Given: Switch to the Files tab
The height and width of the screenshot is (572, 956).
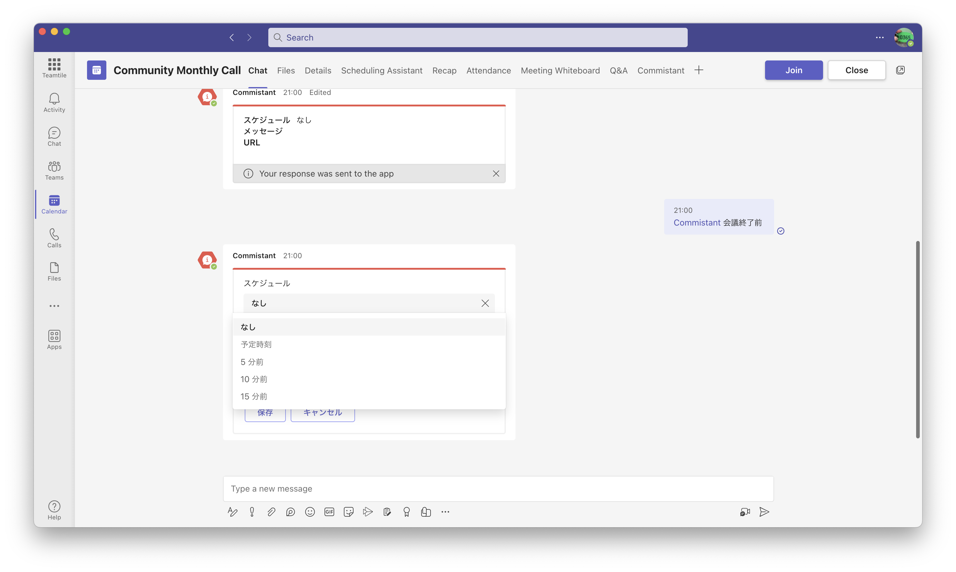Looking at the screenshot, I should 286,70.
